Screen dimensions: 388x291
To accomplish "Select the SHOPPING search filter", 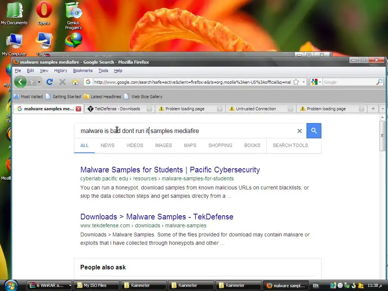I will [220, 145].
